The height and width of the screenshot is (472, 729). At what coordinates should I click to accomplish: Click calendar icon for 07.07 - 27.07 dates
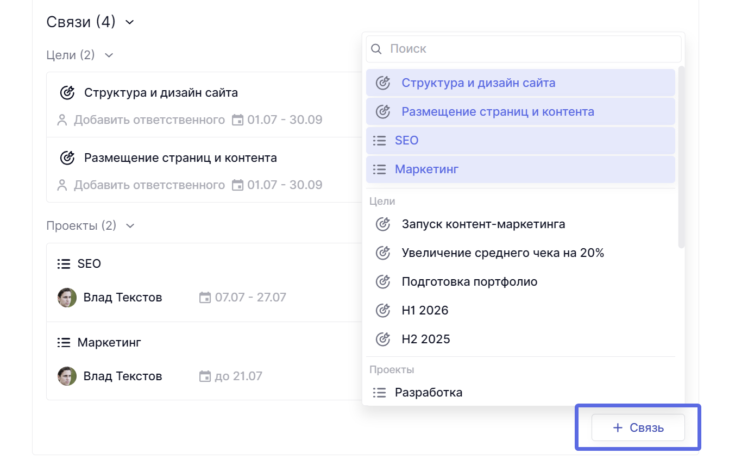coord(205,298)
